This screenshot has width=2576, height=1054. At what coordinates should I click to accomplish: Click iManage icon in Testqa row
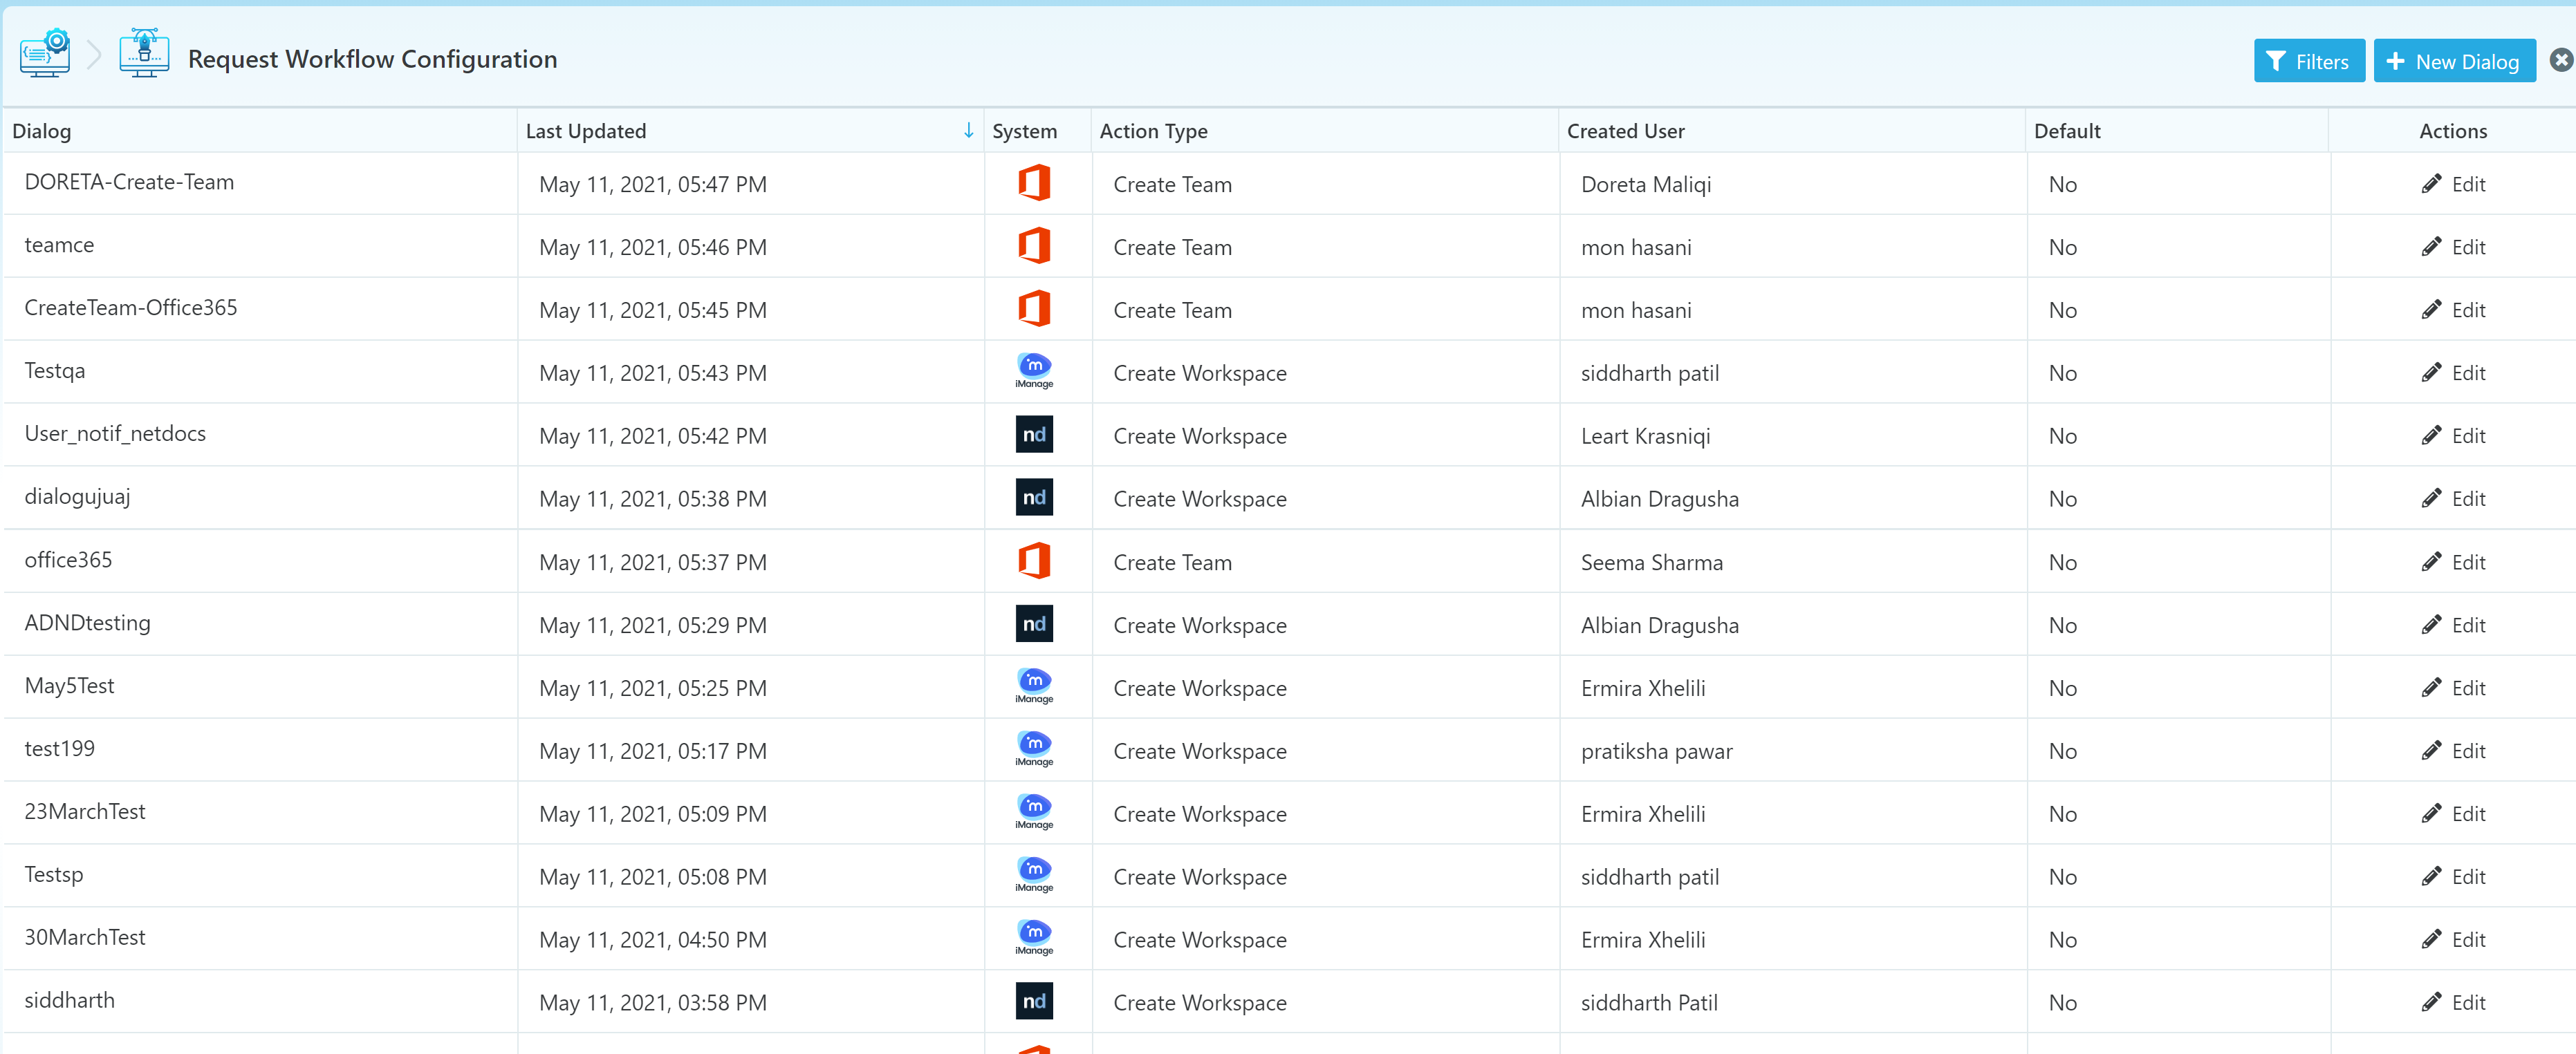(x=1034, y=370)
